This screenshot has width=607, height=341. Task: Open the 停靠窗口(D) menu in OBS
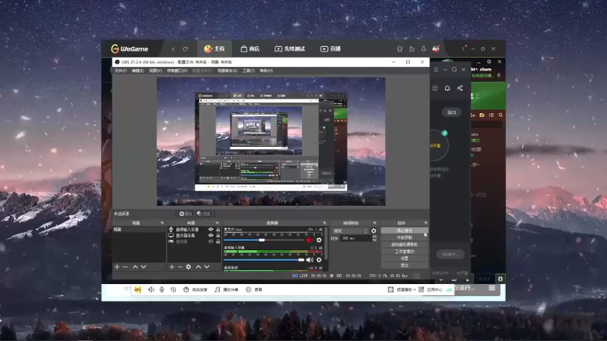[x=177, y=70]
